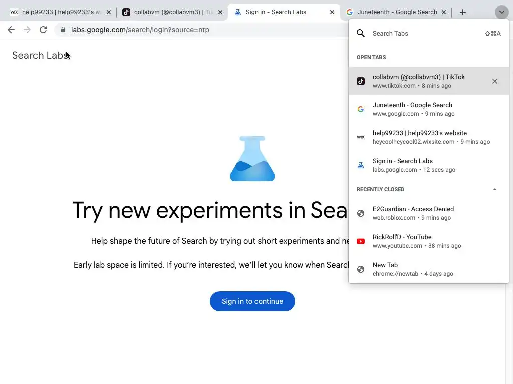Select the Sign in - Search Labs tab

(284, 12)
